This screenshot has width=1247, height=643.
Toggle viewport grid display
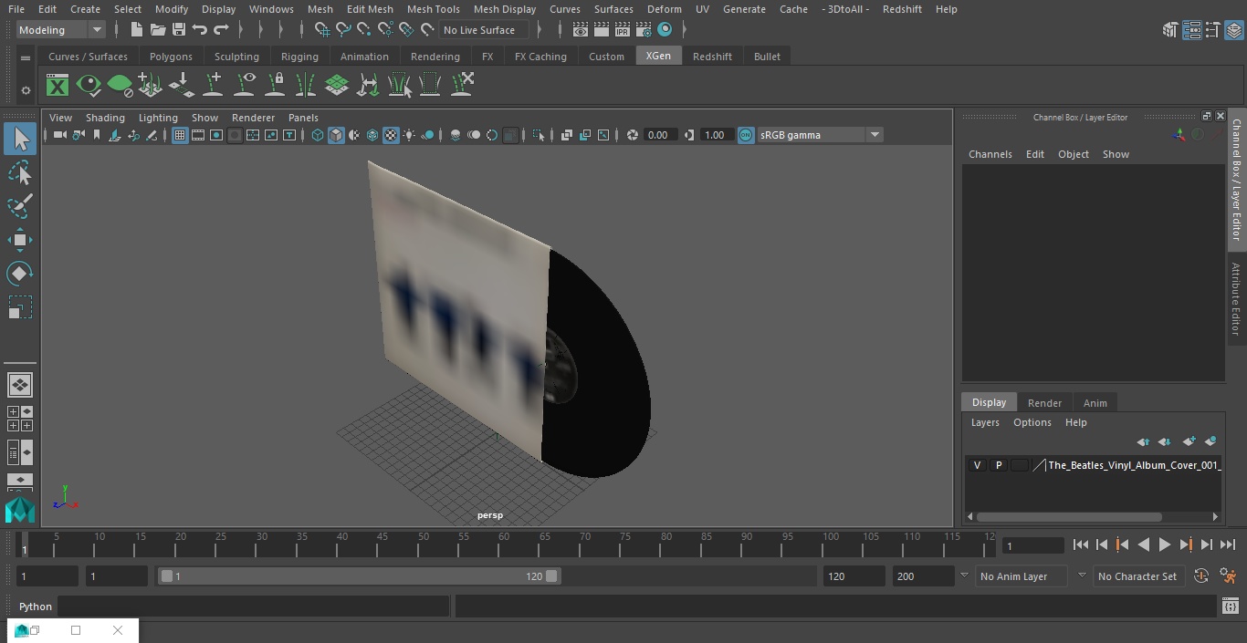pos(180,135)
